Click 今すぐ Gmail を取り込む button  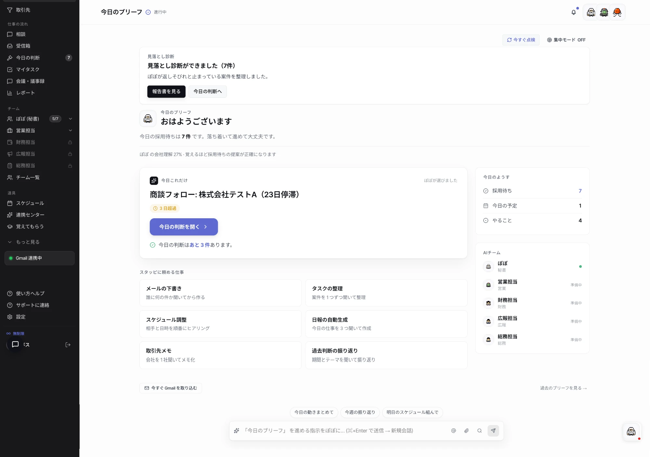(171, 388)
